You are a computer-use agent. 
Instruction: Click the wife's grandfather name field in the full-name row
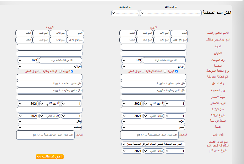click(41, 33)
